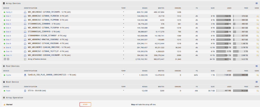Click drive icon for Disk 11 WD101EDBZ
Screen dimensions: 260x107
point(25,55)
